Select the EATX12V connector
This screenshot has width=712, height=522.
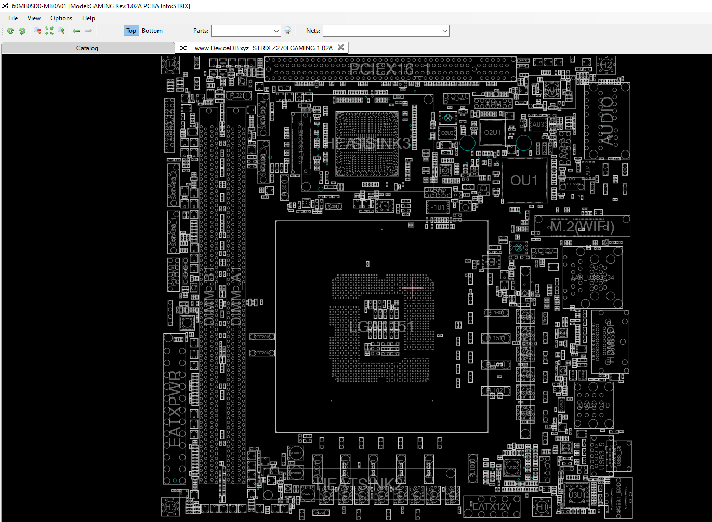tap(492, 507)
